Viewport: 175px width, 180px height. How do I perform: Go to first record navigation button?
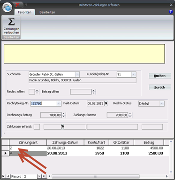[x=3, y=176]
